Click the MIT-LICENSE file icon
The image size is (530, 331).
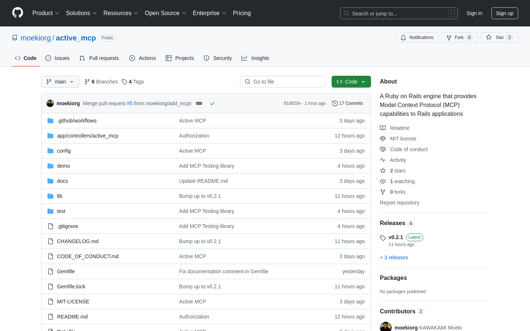tap(50, 302)
